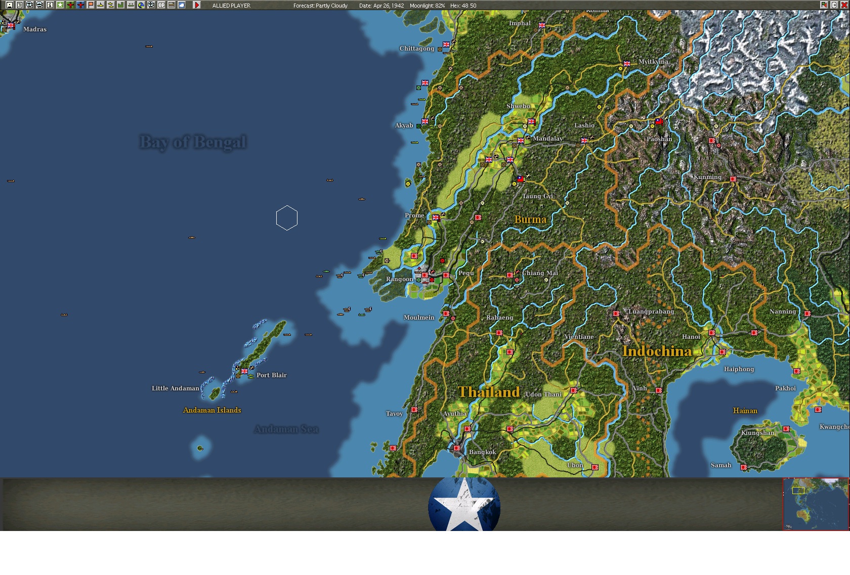Click the white star on green icon

click(x=60, y=5)
